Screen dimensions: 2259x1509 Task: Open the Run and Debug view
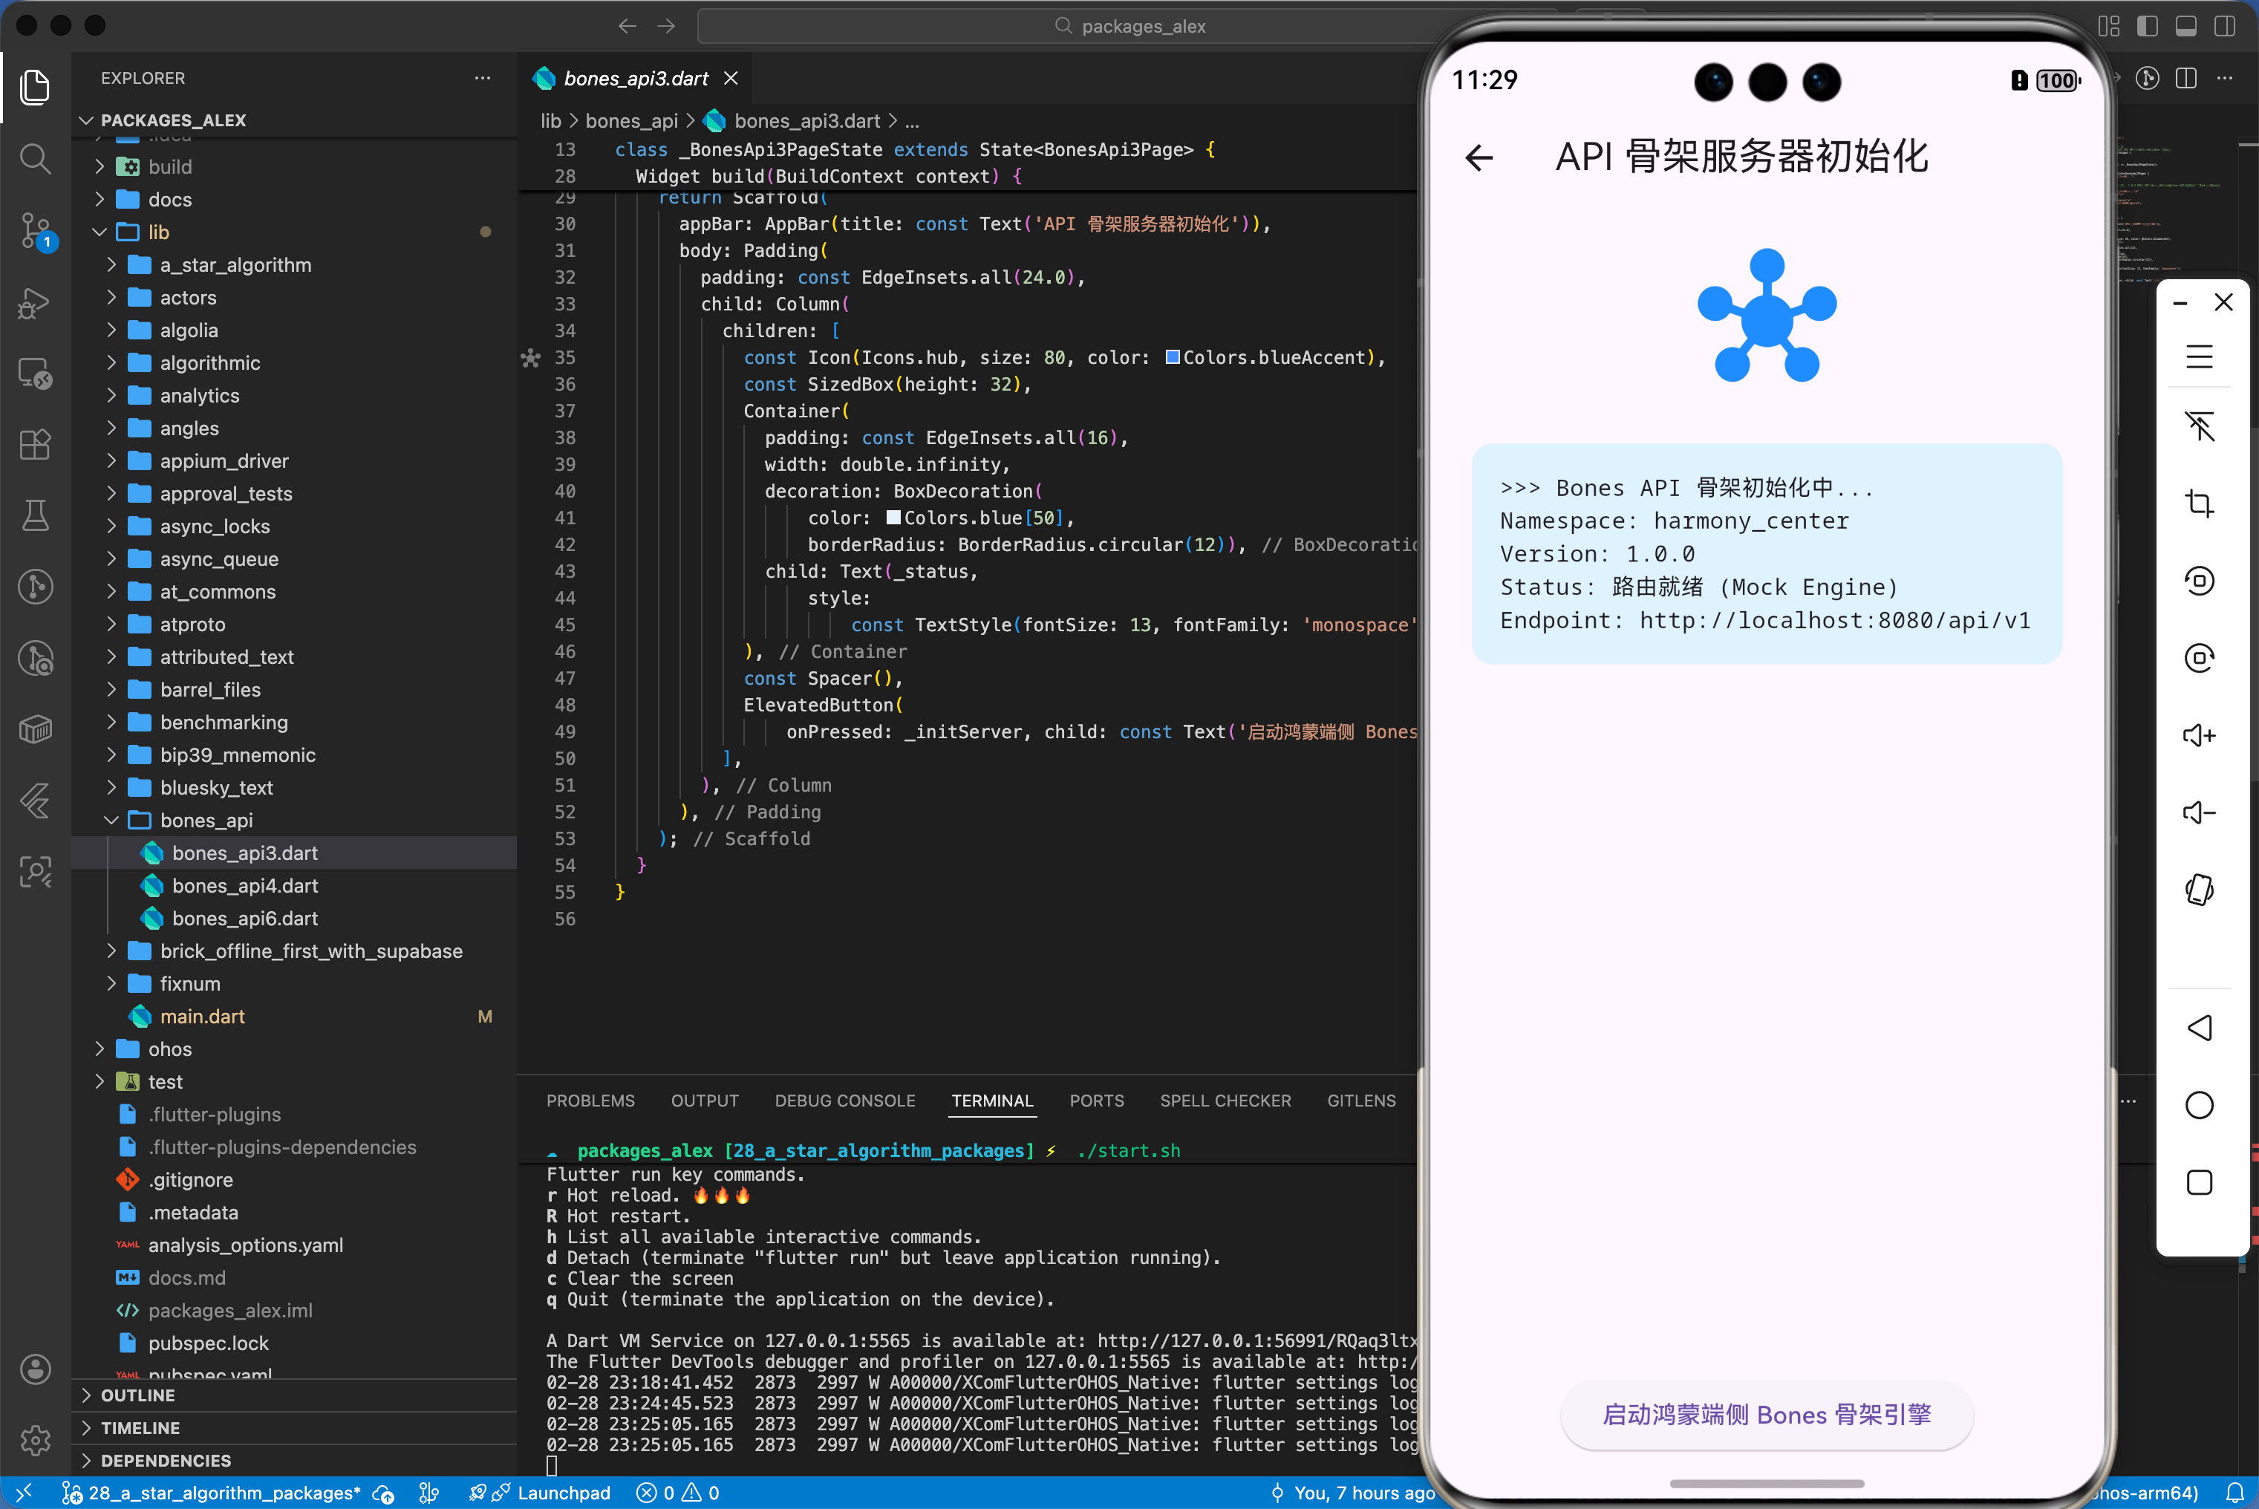pos(36,303)
